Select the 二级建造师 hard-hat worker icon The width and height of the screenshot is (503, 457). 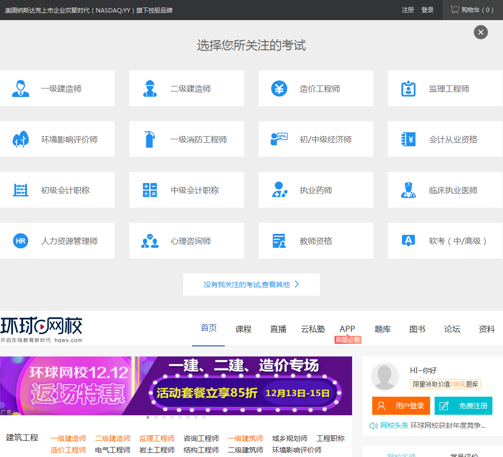[149, 88]
